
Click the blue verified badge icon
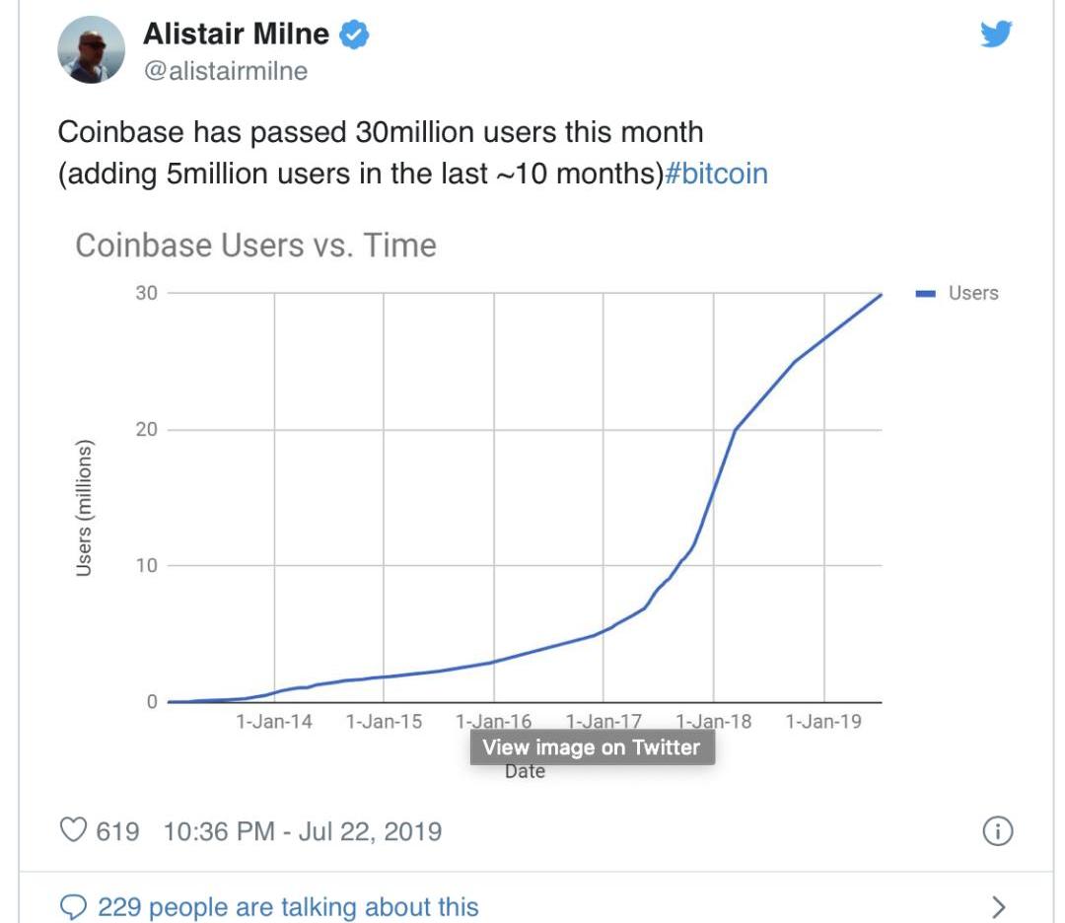coord(354,35)
